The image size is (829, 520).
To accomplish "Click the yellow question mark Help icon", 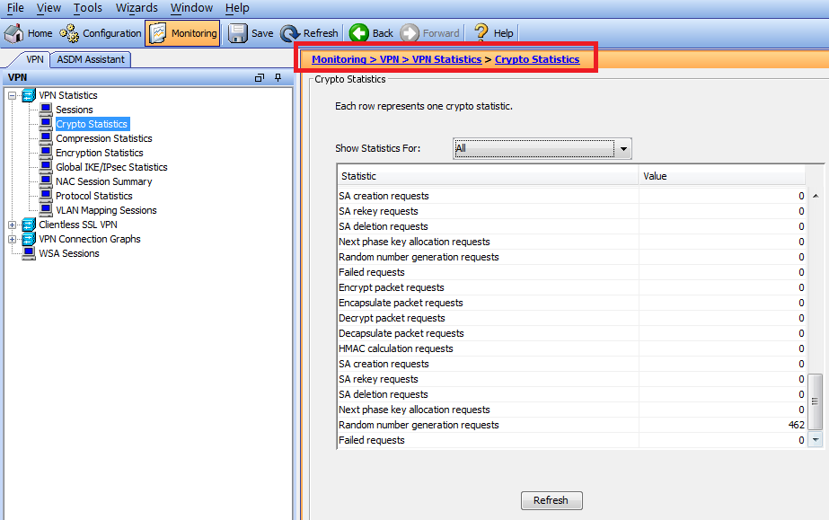I will tap(481, 32).
